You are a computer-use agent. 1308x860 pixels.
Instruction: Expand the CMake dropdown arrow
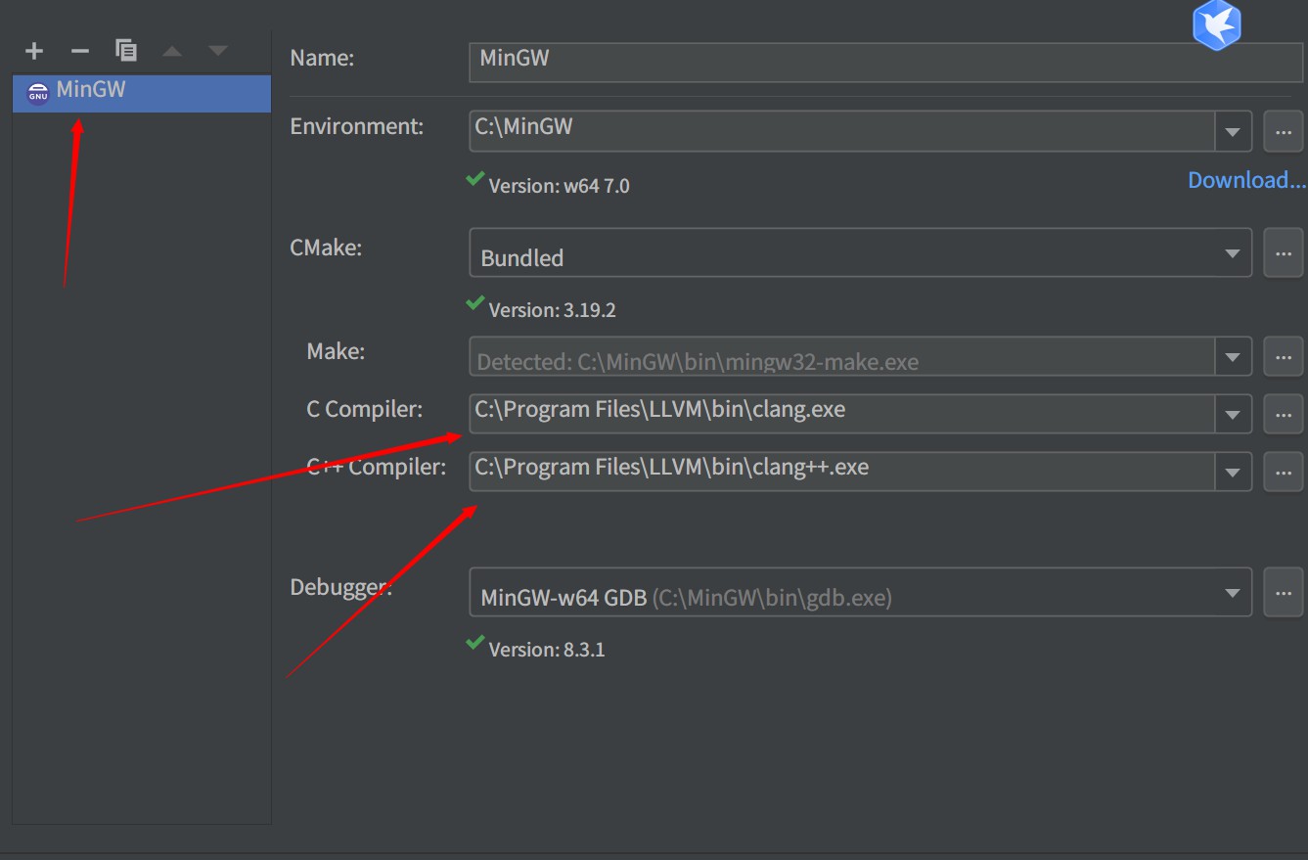(1233, 253)
